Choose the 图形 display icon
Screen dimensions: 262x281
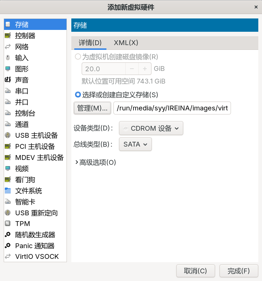click(x=8, y=69)
